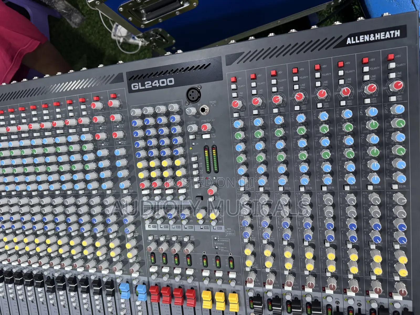
Task: Mute group GRP2
Action: point(166,269)
